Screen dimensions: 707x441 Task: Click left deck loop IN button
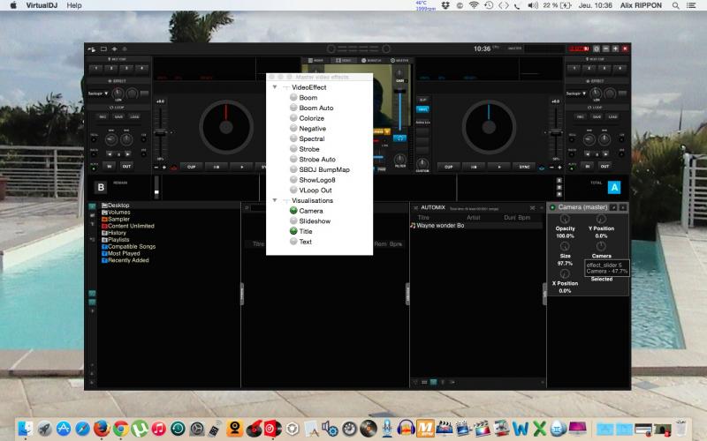click(x=109, y=166)
